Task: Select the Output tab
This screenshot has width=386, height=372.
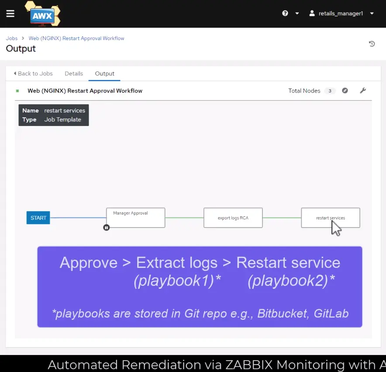Action: [x=105, y=74]
